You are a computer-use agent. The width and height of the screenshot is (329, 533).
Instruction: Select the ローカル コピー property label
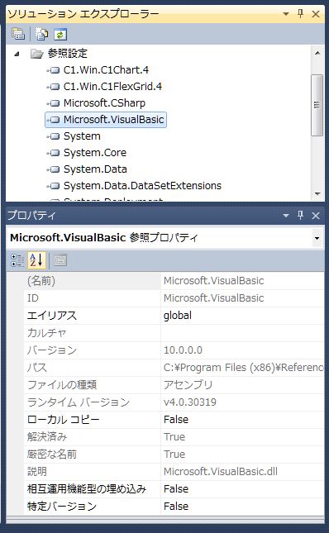tap(64, 420)
